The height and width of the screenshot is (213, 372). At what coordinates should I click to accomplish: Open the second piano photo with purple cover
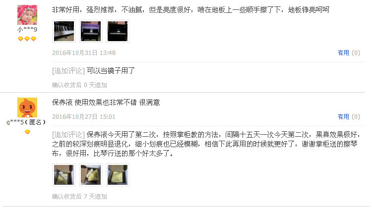(91, 31)
